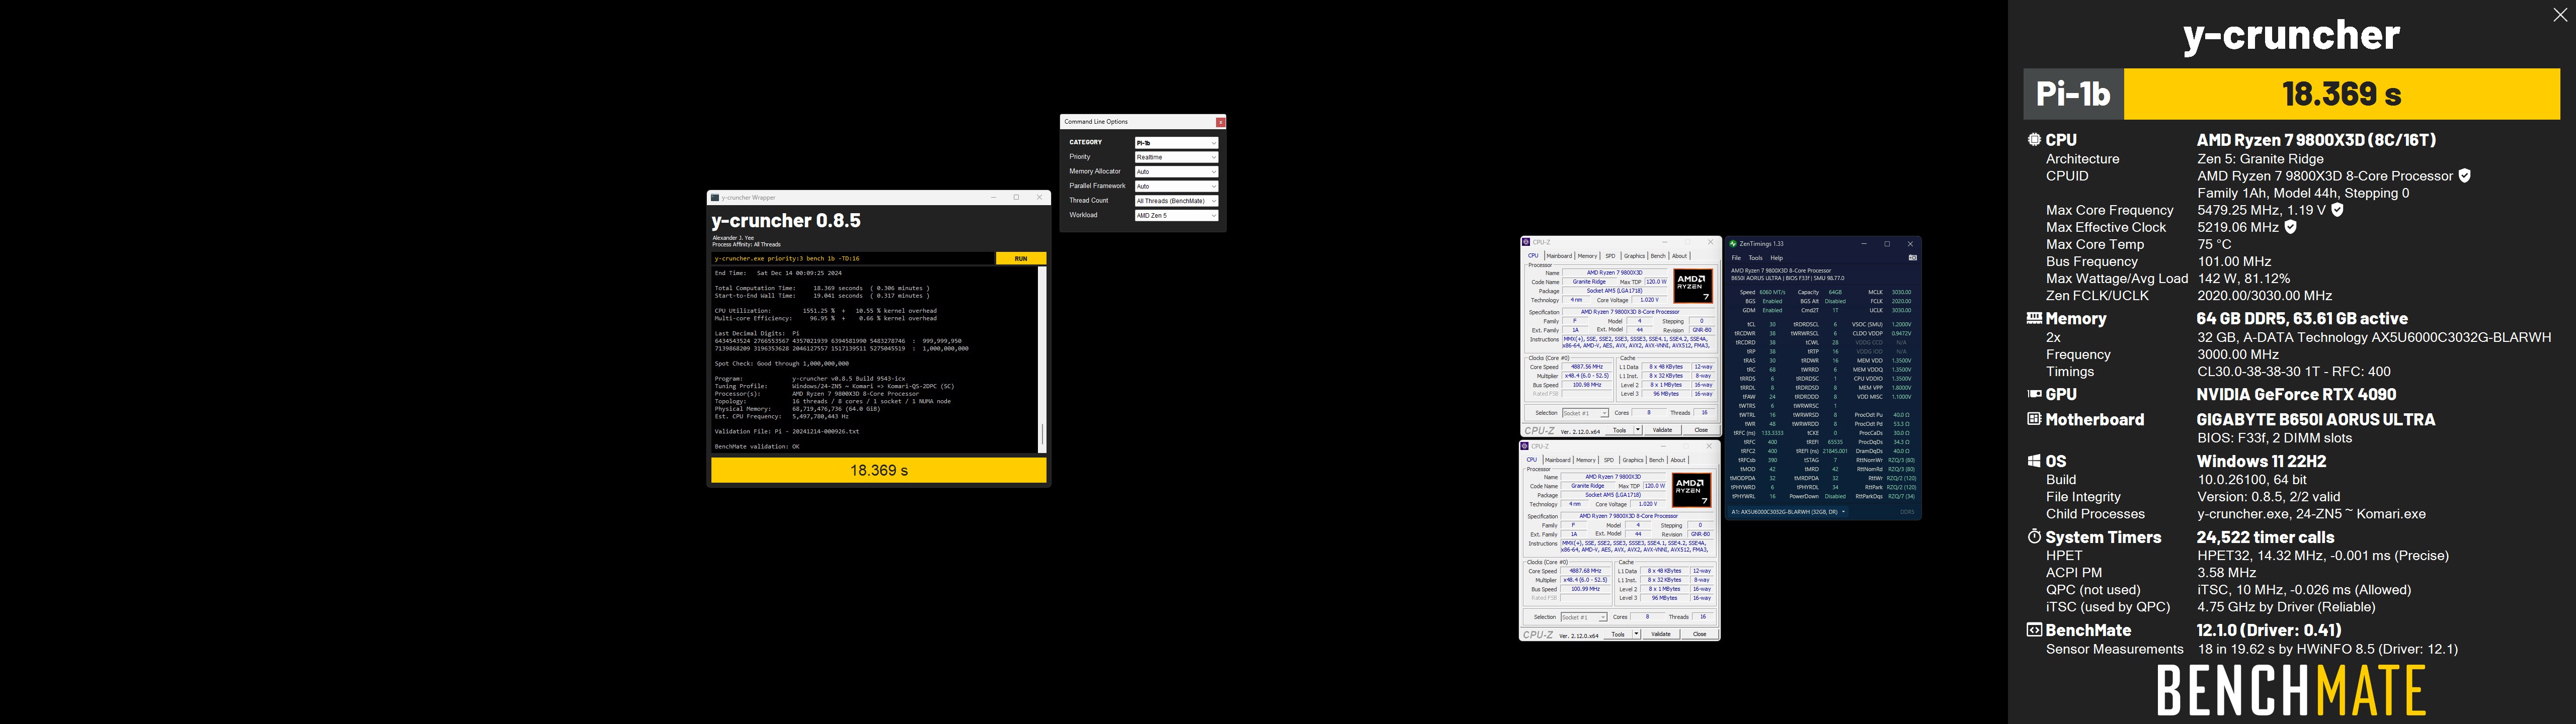Click Core Speed value in upper CPU-Z

click(x=1587, y=367)
